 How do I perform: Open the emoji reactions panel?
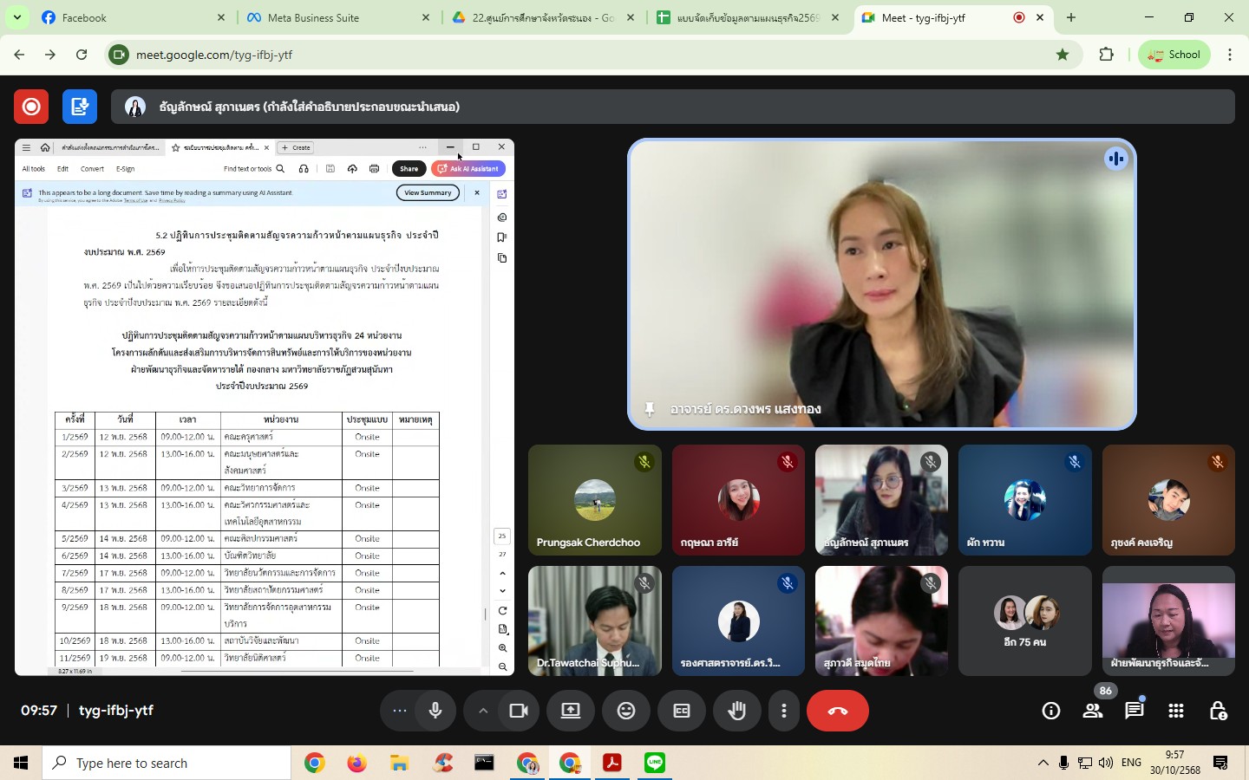[x=625, y=711]
